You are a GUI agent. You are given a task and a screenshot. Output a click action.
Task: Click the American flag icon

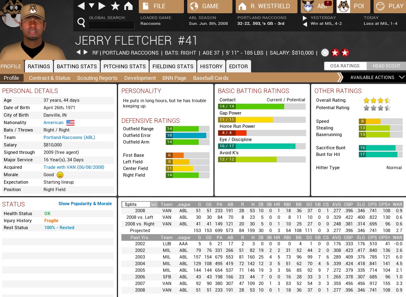[70, 122]
